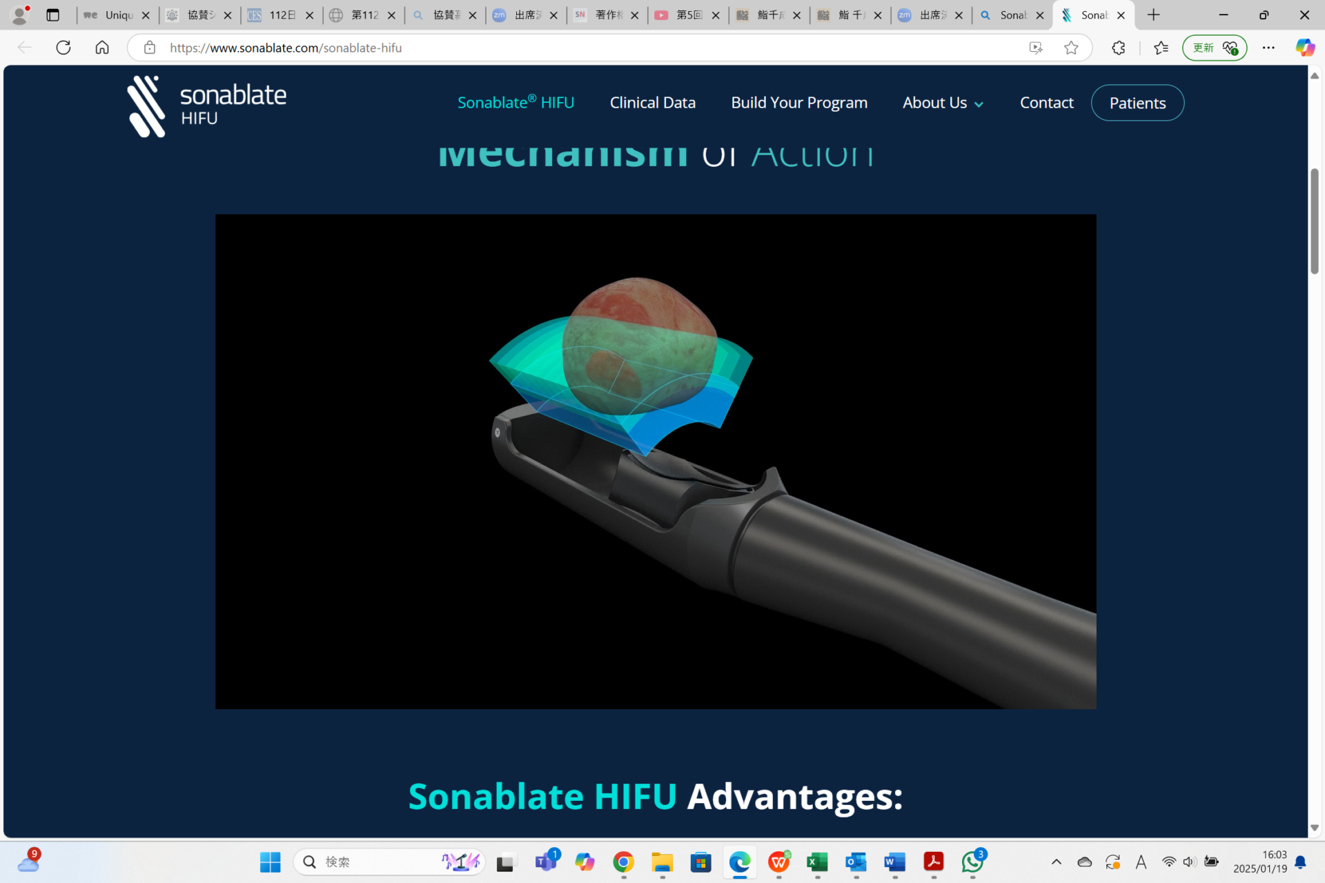Image resolution: width=1325 pixels, height=883 pixels.
Task: Open Google Chrome from taskbar
Action: tap(624, 862)
